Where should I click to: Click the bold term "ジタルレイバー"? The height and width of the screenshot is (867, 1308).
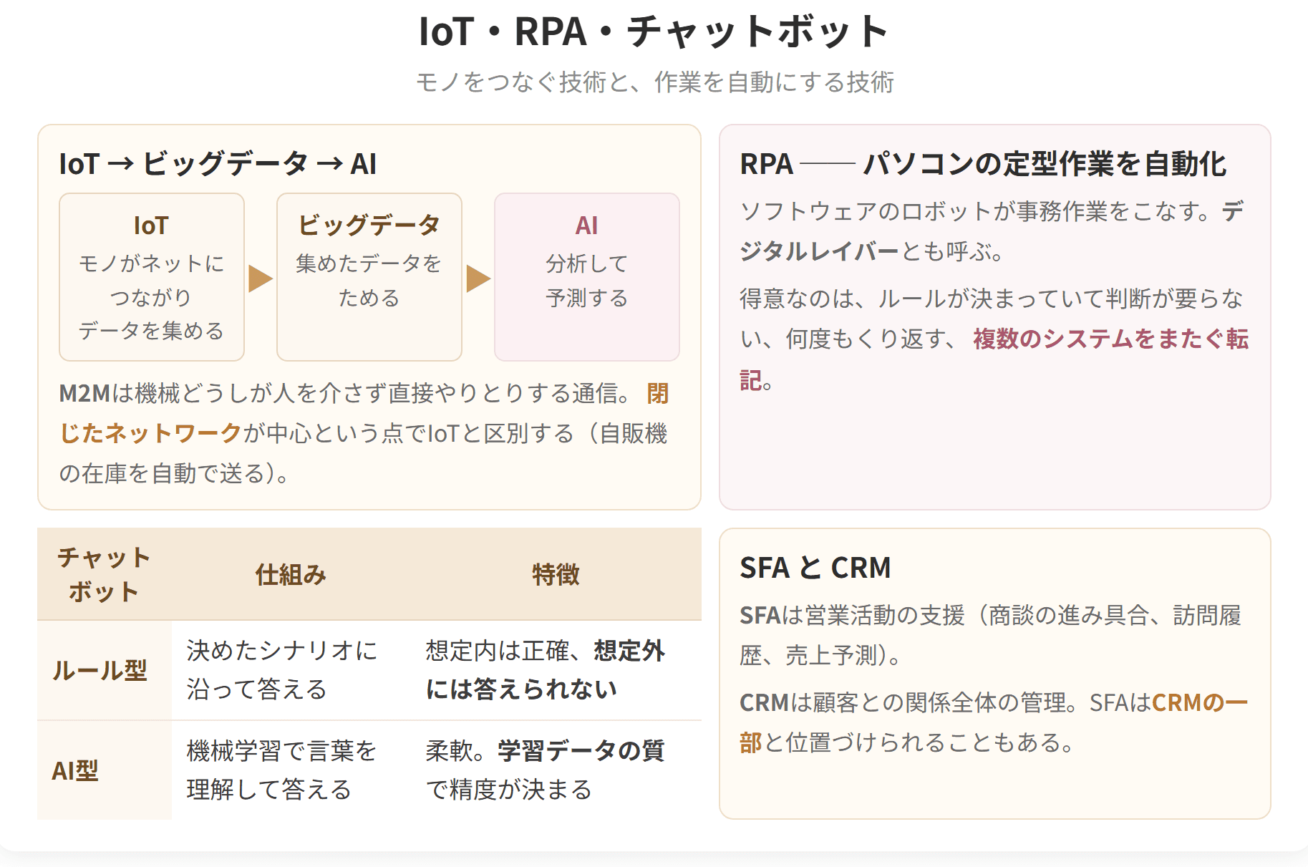(819, 251)
